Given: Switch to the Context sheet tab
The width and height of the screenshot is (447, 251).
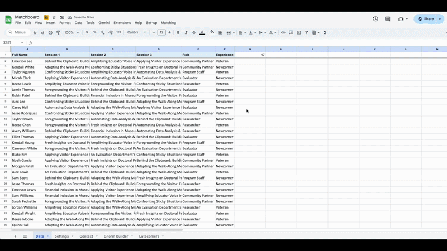Looking at the screenshot, I should (86, 236).
